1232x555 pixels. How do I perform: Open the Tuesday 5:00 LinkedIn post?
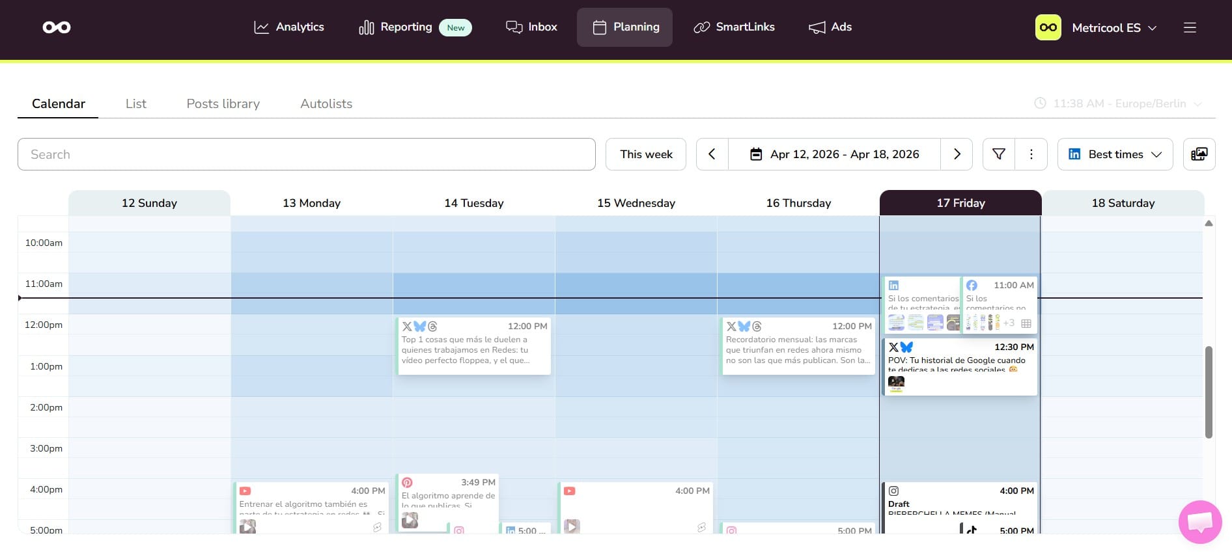[525, 529]
